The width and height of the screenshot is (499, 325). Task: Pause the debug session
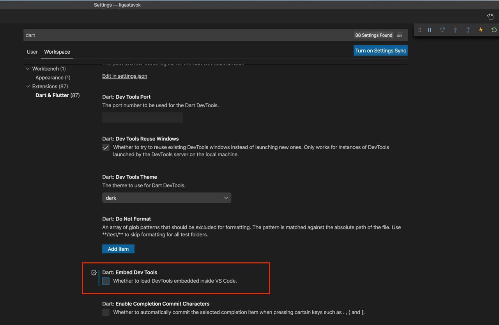coord(429,30)
